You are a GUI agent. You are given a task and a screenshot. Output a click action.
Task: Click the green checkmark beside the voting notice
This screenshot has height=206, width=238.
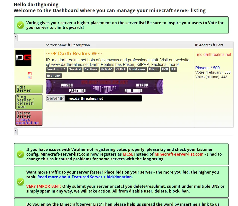click(20, 25)
